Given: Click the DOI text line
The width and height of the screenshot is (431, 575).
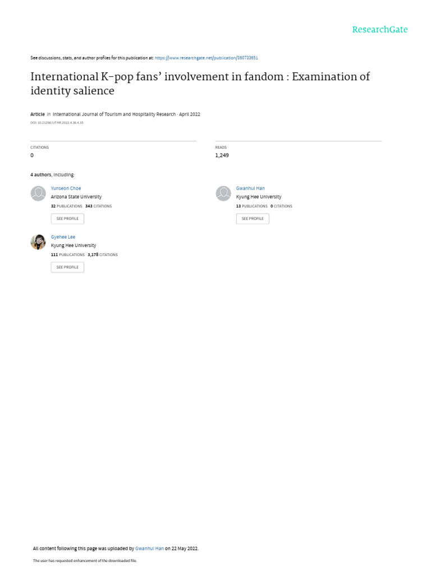Looking at the screenshot, I should coord(57,122).
